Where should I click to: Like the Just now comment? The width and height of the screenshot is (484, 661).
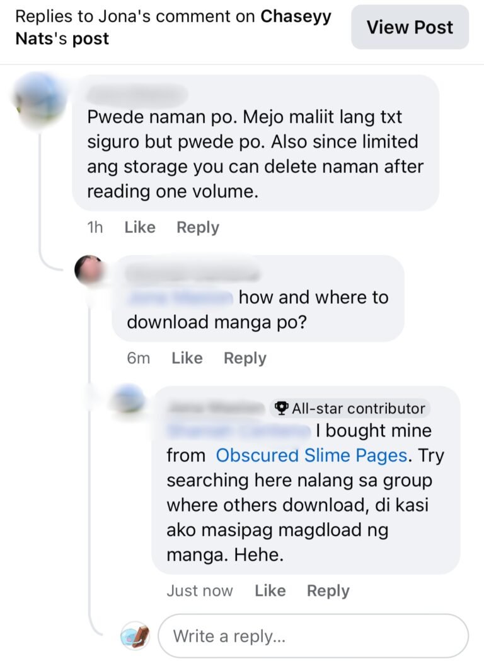(x=270, y=590)
